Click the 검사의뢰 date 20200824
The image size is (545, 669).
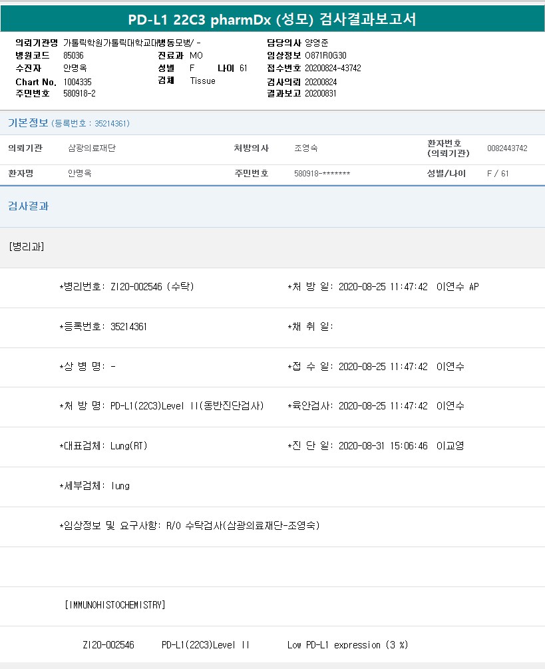[321, 82]
